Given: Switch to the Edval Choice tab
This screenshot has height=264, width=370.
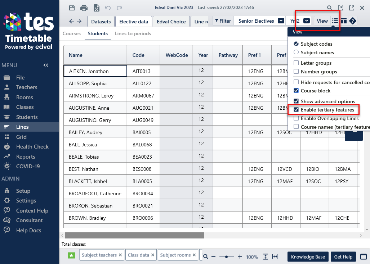Looking at the screenshot, I should [x=171, y=22].
